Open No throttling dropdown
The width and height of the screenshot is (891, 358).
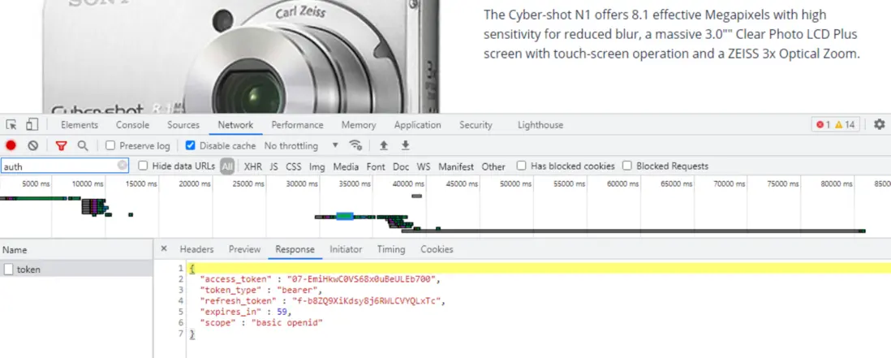coord(301,145)
